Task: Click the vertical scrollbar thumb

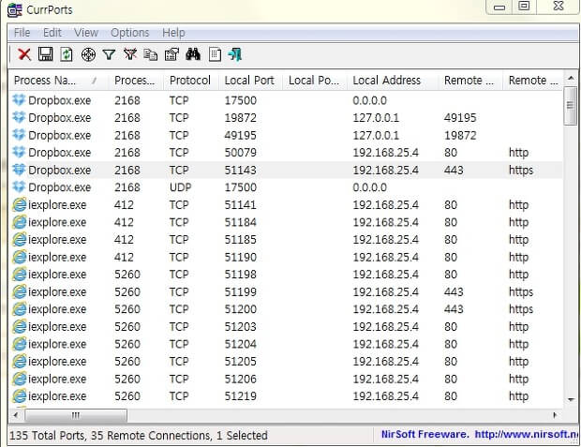Action: click(x=571, y=106)
